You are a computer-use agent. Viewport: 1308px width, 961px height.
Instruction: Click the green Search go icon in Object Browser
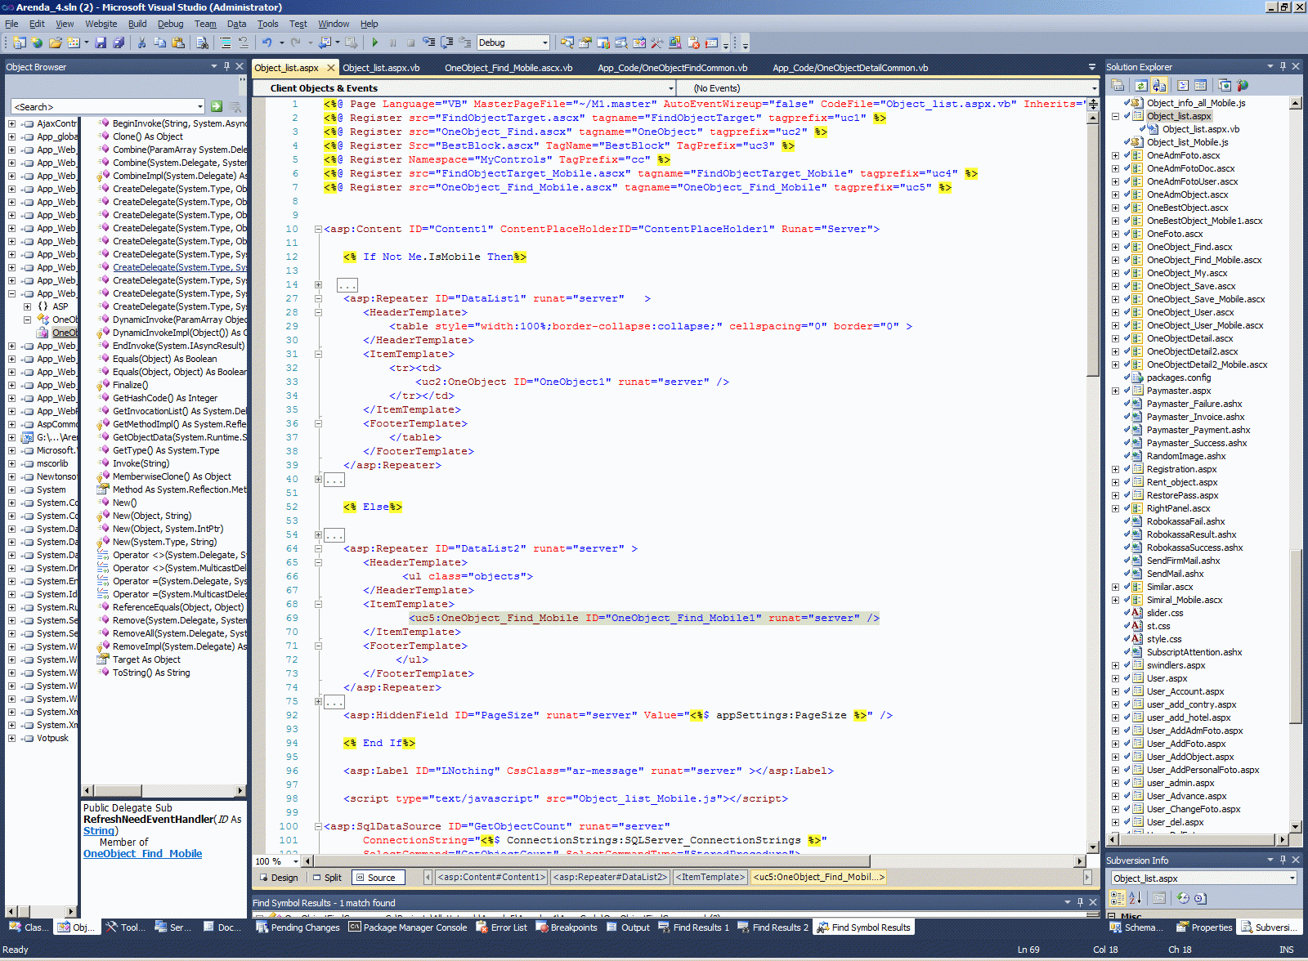point(217,106)
